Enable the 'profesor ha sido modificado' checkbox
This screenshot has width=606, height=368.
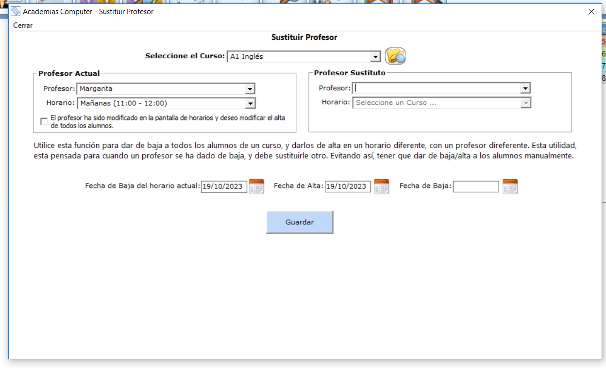click(x=44, y=121)
